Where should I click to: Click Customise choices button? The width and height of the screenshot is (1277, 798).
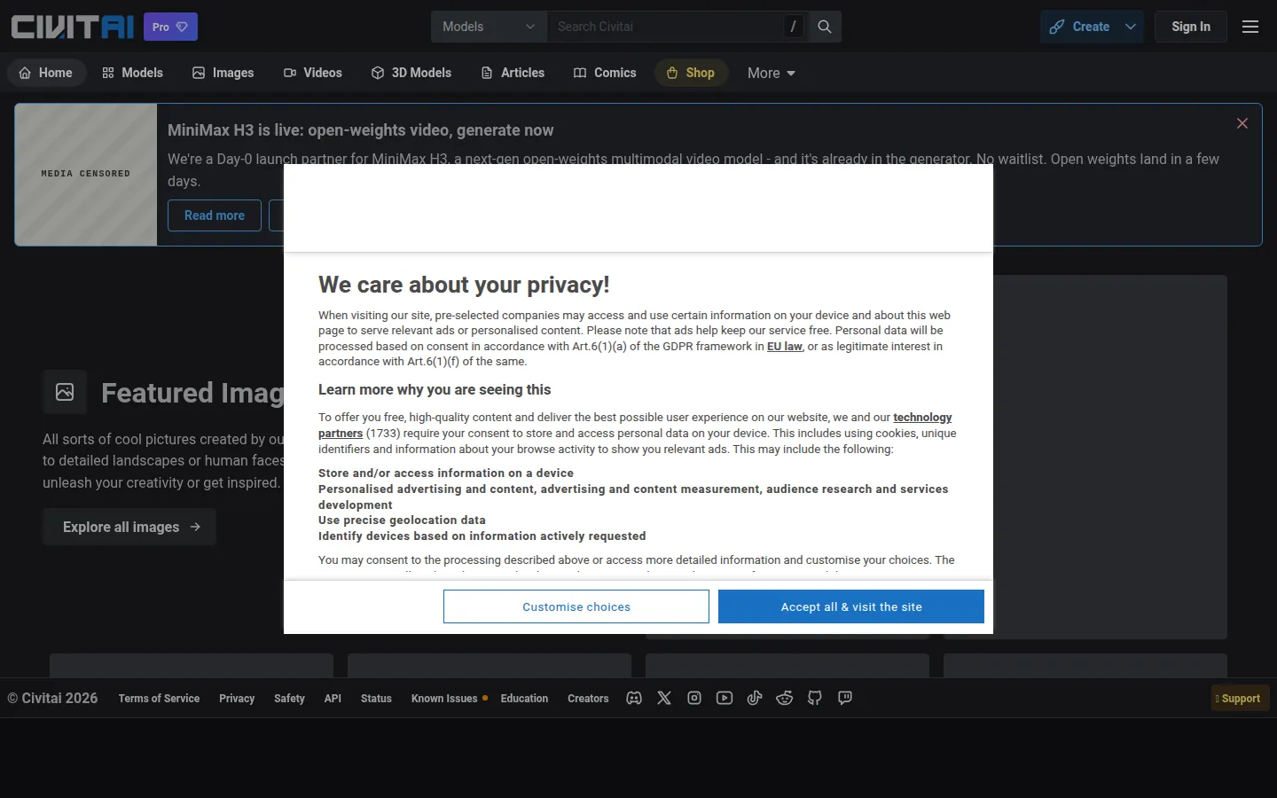click(x=576, y=606)
